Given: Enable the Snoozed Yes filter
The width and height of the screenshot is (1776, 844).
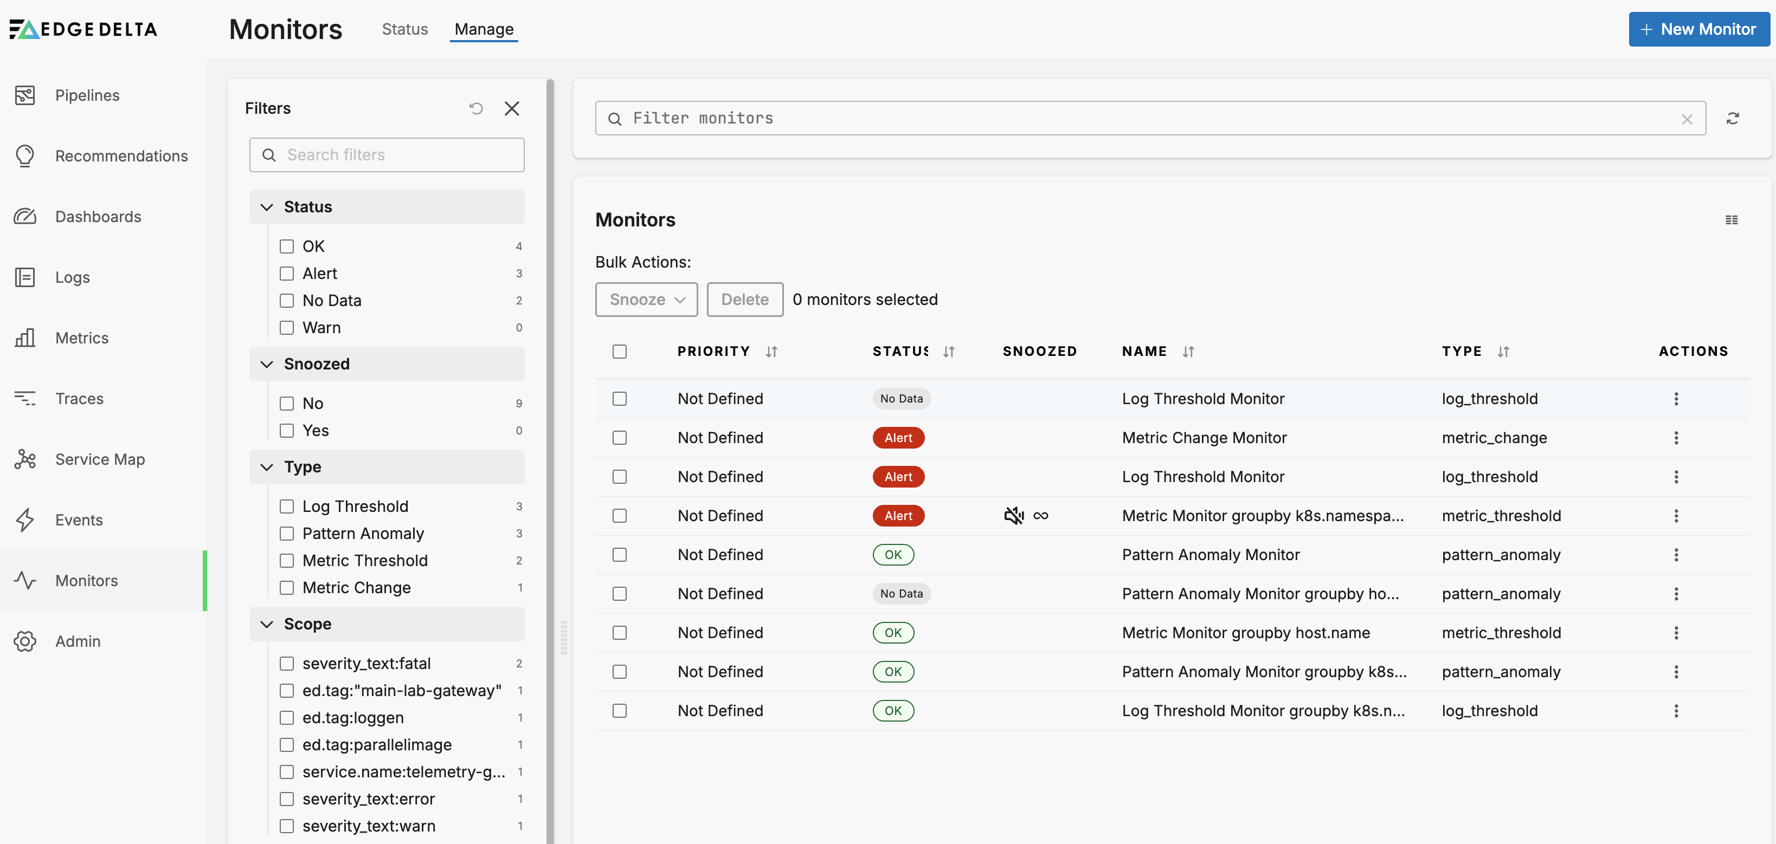Looking at the screenshot, I should [x=287, y=431].
